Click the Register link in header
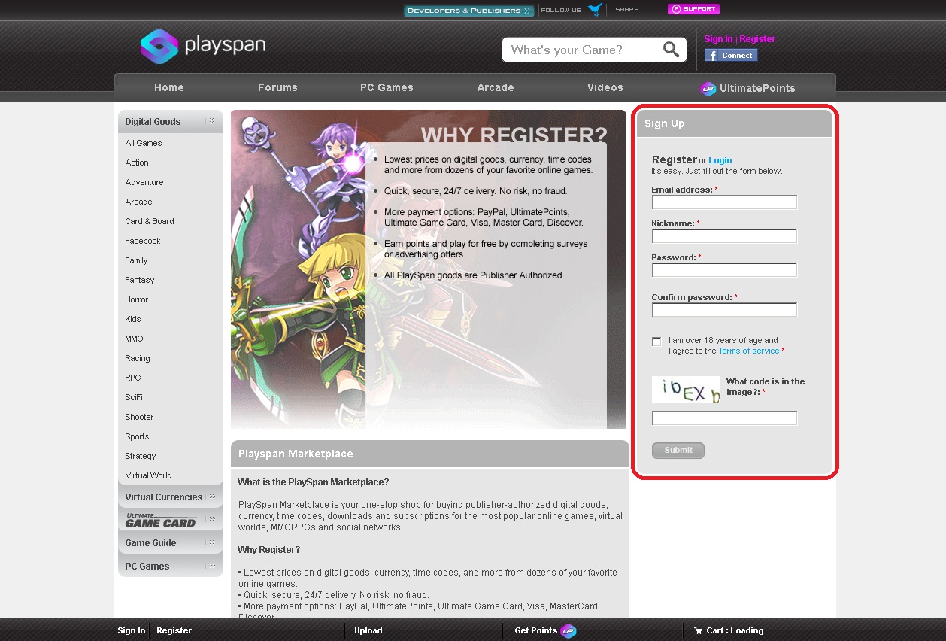The width and height of the screenshot is (946, 641). click(x=757, y=39)
